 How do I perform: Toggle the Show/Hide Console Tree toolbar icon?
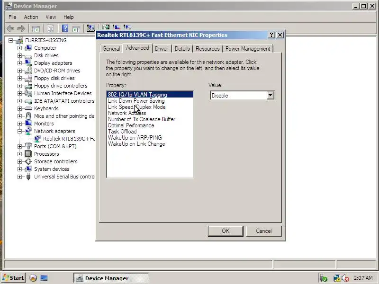[x=36, y=29]
